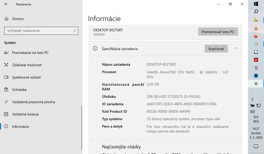Open Adobe Acrobat Reader from taskbar
The height and width of the screenshot is (154, 264).
click(x=256, y=60)
